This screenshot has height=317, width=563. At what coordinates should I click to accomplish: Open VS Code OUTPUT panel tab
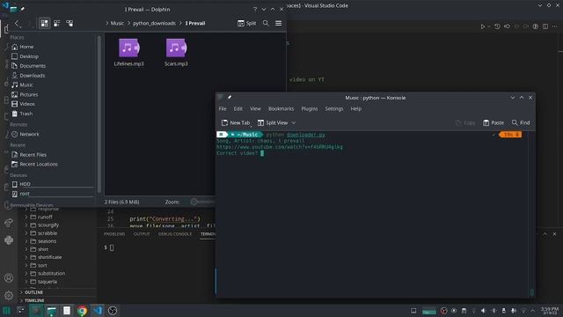[x=142, y=234]
